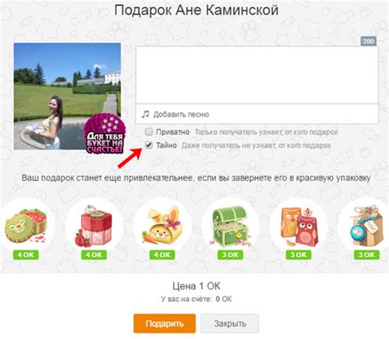This screenshot has height=339, width=389.
Task: Click the bouquet gift sticker on the photo
Action: 104,134
